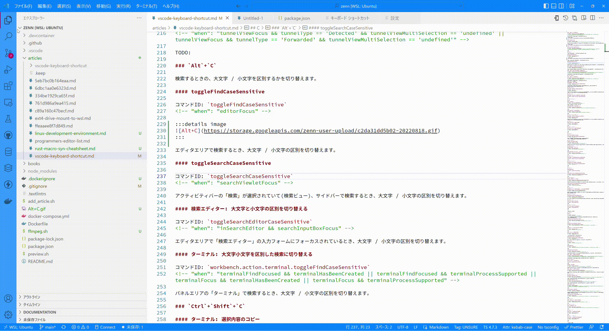This screenshot has width=609, height=331.
Task: Split the editor to the right
Action: coord(593,18)
